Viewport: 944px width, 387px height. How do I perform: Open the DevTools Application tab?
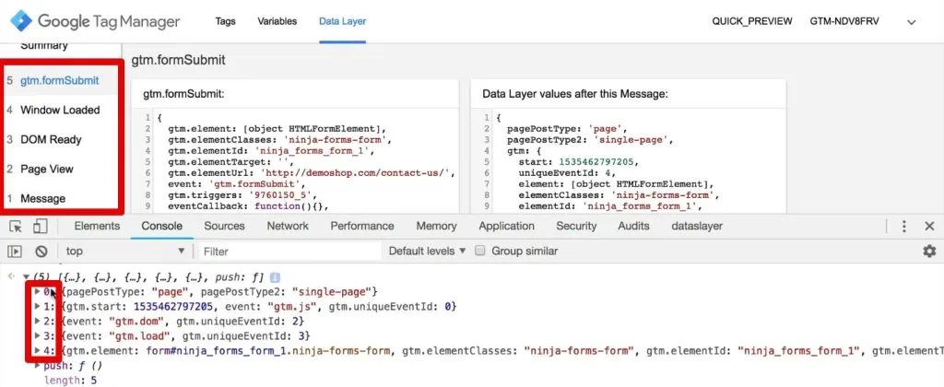tap(506, 227)
